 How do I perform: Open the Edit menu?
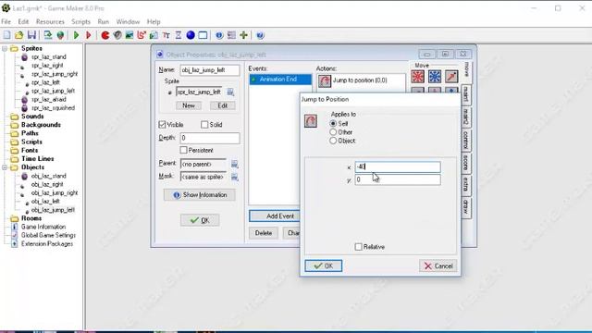(x=23, y=21)
